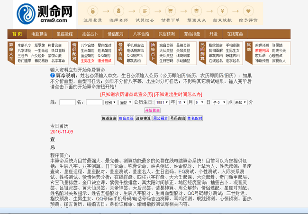This screenshot has width=308, height=214.
Task: Open the 手机测吉凶 link
Action: pyautogui.click(x=136, y=45)
